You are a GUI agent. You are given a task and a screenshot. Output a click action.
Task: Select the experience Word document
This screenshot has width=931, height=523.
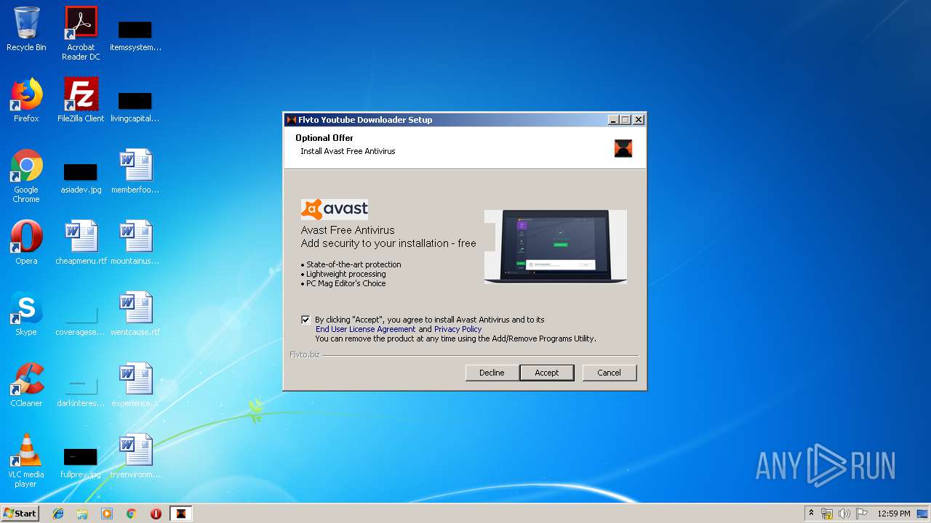pyautogui.click(x=135, y=385)
